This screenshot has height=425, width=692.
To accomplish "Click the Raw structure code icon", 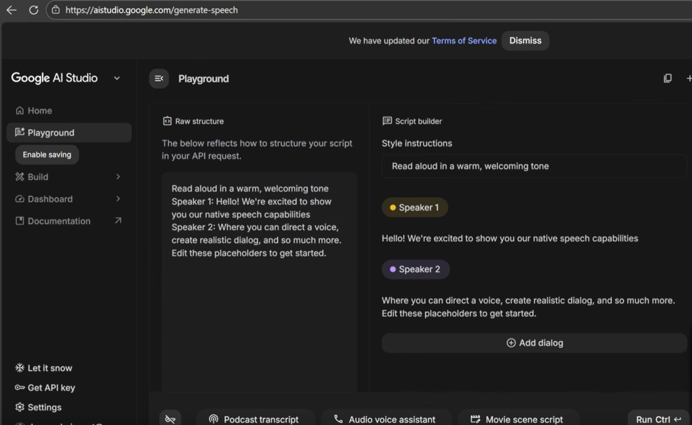I will [167, 121].
